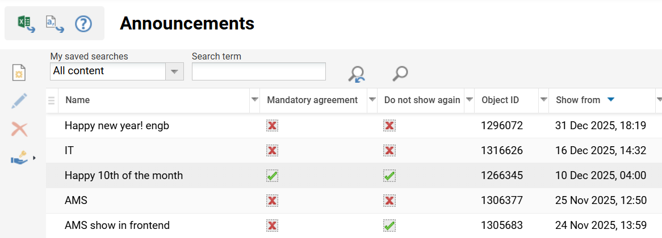The height and width of the screenshot is (238, 662).
Task: Open the Do not show again filter arrow
Action: (469, 100)
